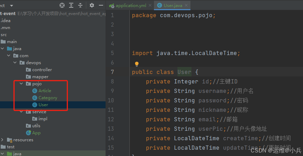
Task: Open the Category class
Action: point(48,98)
